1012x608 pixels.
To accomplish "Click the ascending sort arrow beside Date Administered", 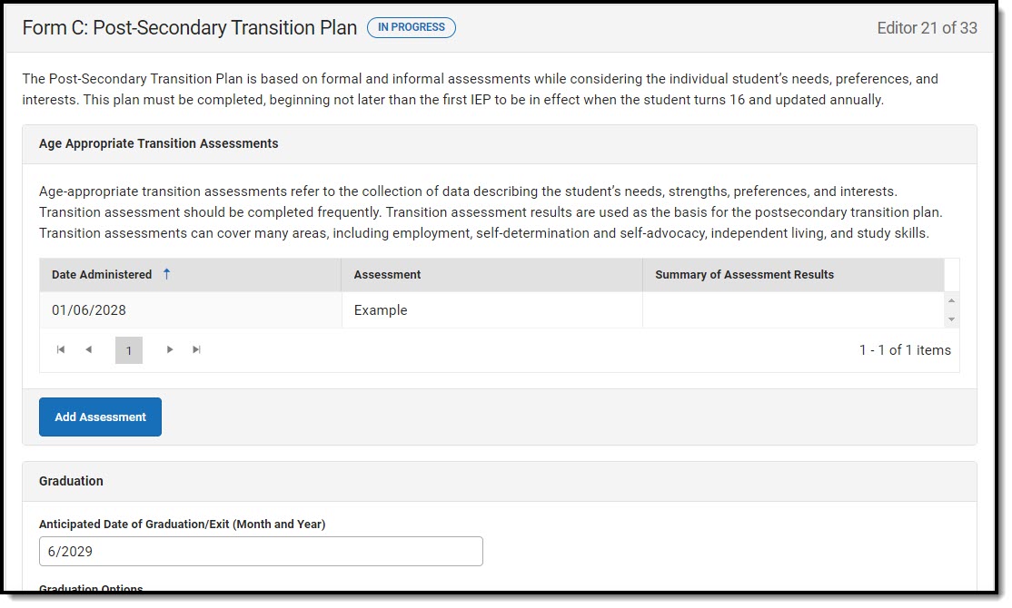I will coord(166,274).
